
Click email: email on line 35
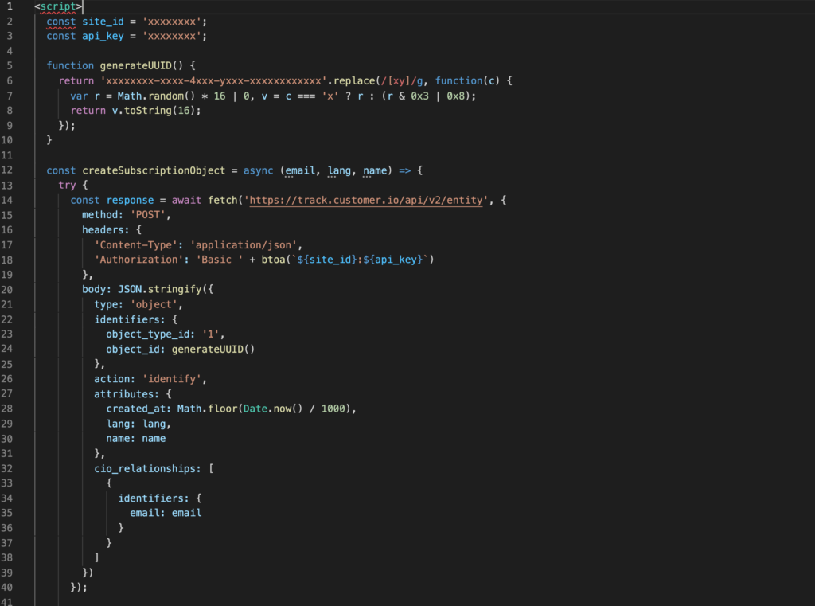pos(166,513)
